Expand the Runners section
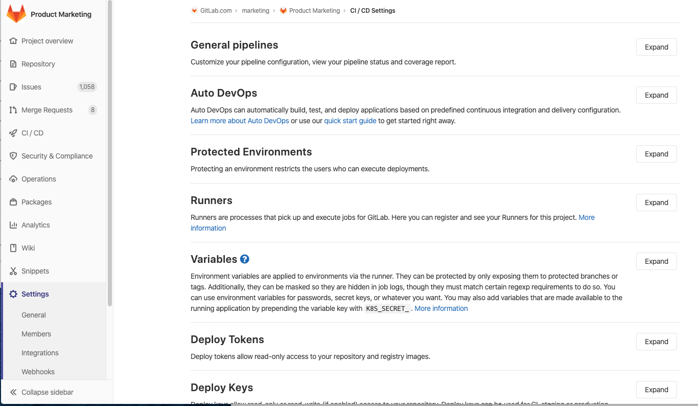Screen dimensions: 698x406 (x=656, y=202)
